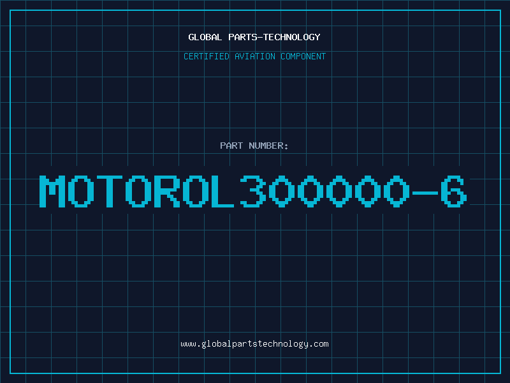Click the word PART in the label
Screen dimensions: 510x383
pyautogui.click(x=231, y=146)
